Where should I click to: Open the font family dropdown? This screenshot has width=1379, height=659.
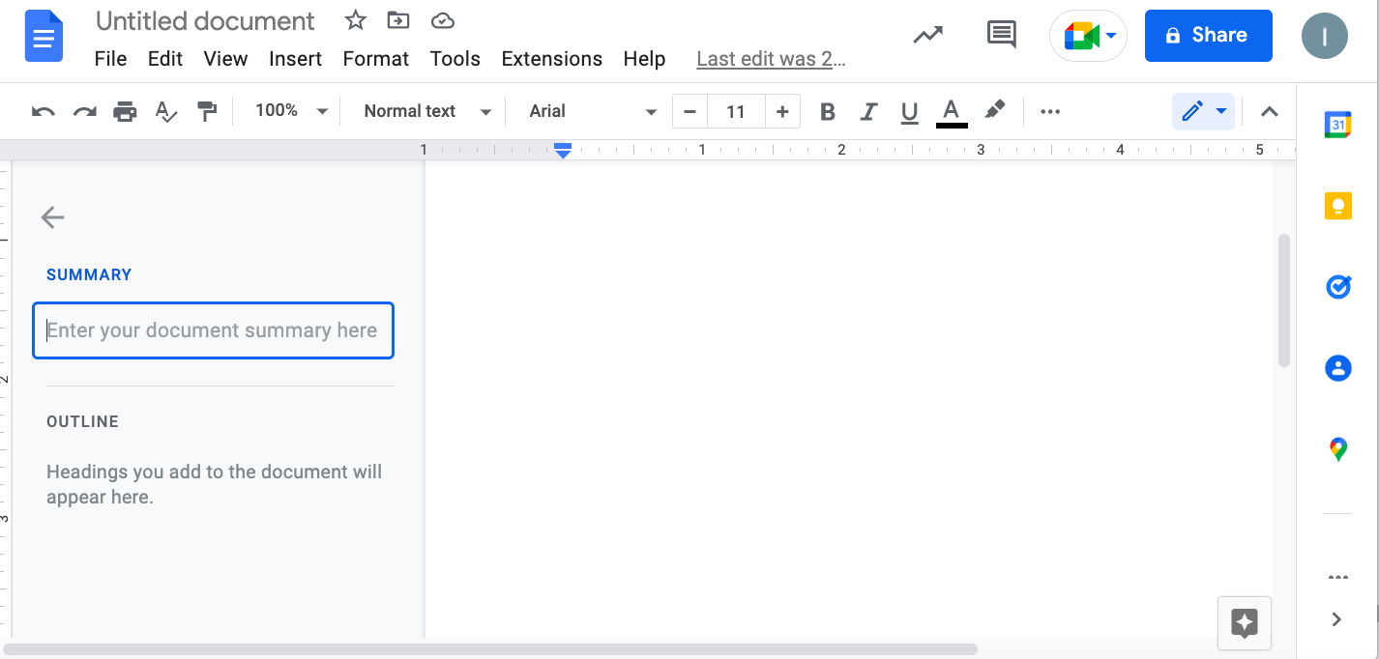(588, 111)
